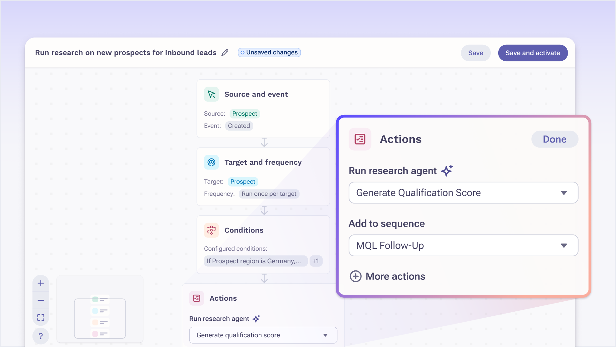The width and height of the screenshot is (616, 347).
Task: Click the fit-to-screen canvas icon
Action: point(41,317)
